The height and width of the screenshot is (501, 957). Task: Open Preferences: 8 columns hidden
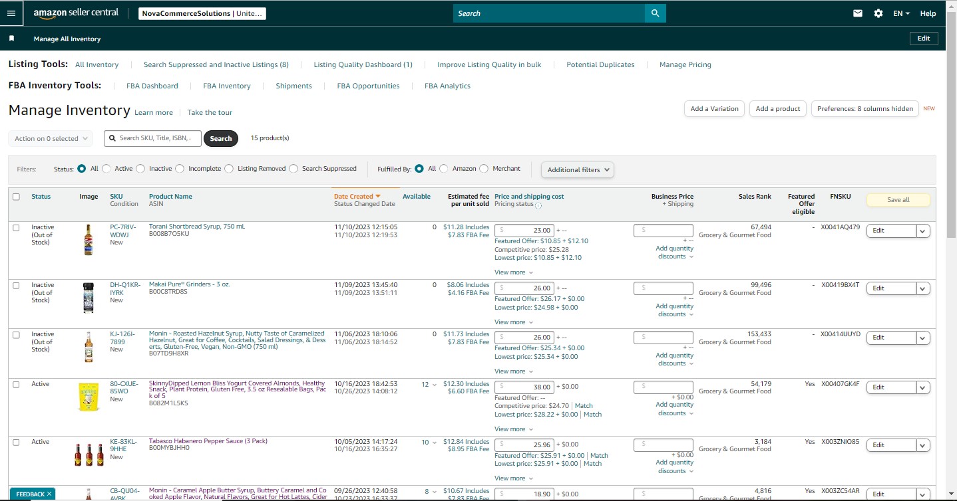[865, 109]
